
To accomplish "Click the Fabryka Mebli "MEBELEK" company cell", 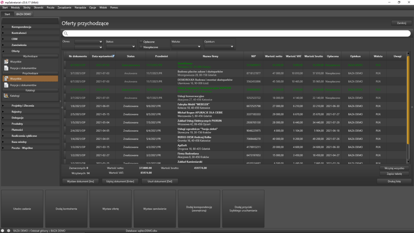I will (x=210, y=106).
